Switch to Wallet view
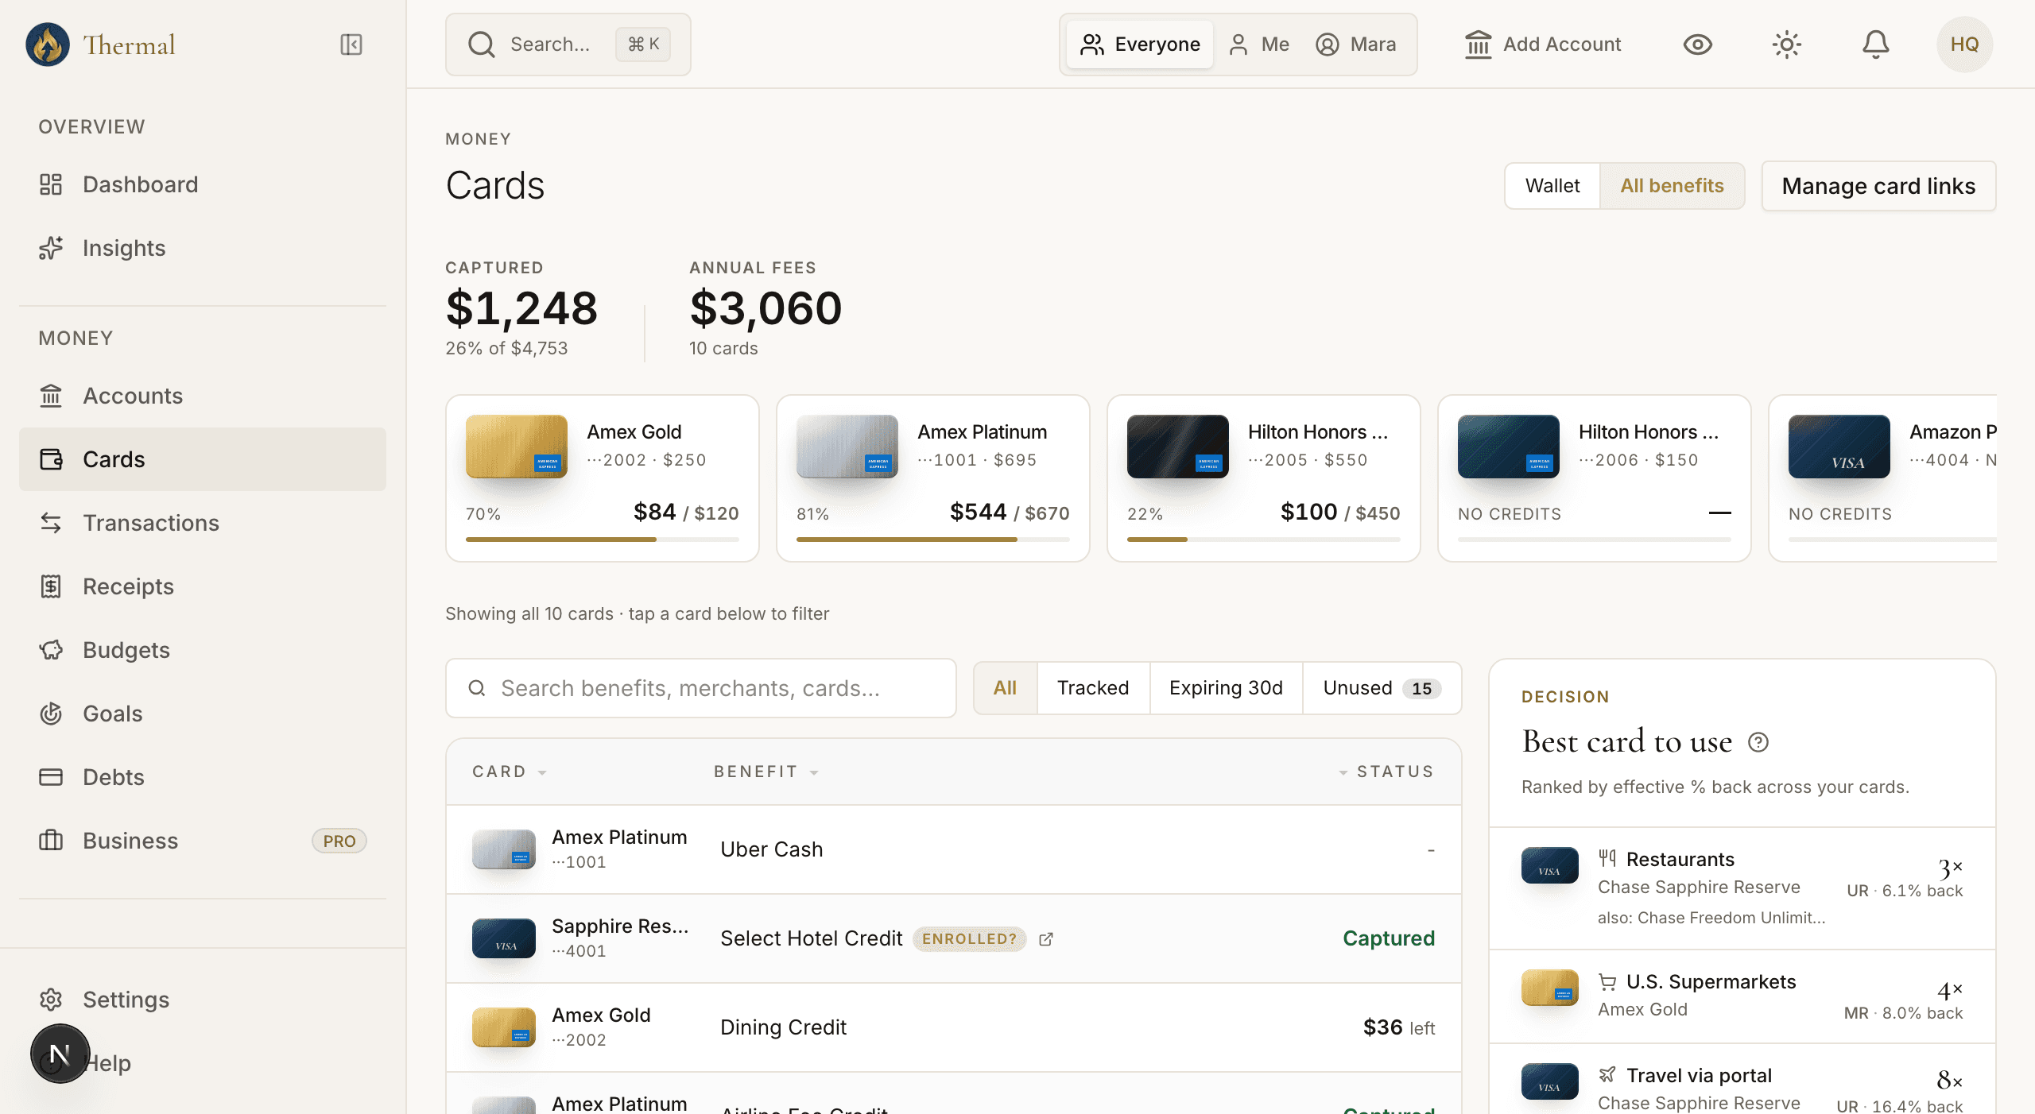 pos(1552,186)
